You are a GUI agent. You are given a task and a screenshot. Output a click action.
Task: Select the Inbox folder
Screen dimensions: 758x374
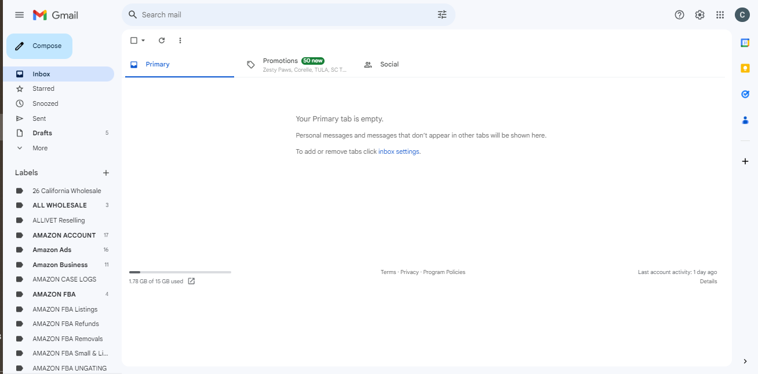coord(58,74)
